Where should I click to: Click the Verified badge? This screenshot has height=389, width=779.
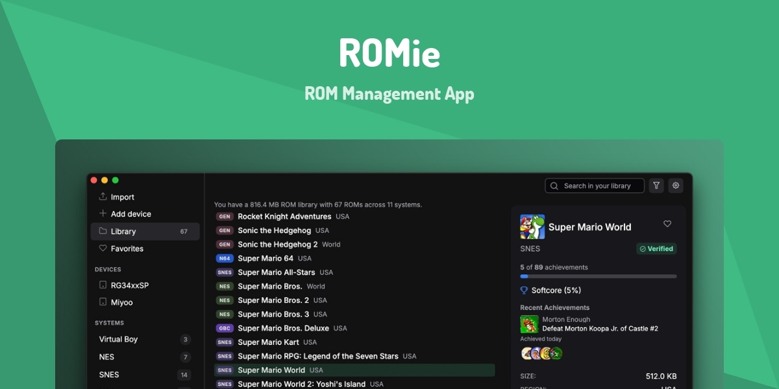pyautogui.click(x=656, y=248)
